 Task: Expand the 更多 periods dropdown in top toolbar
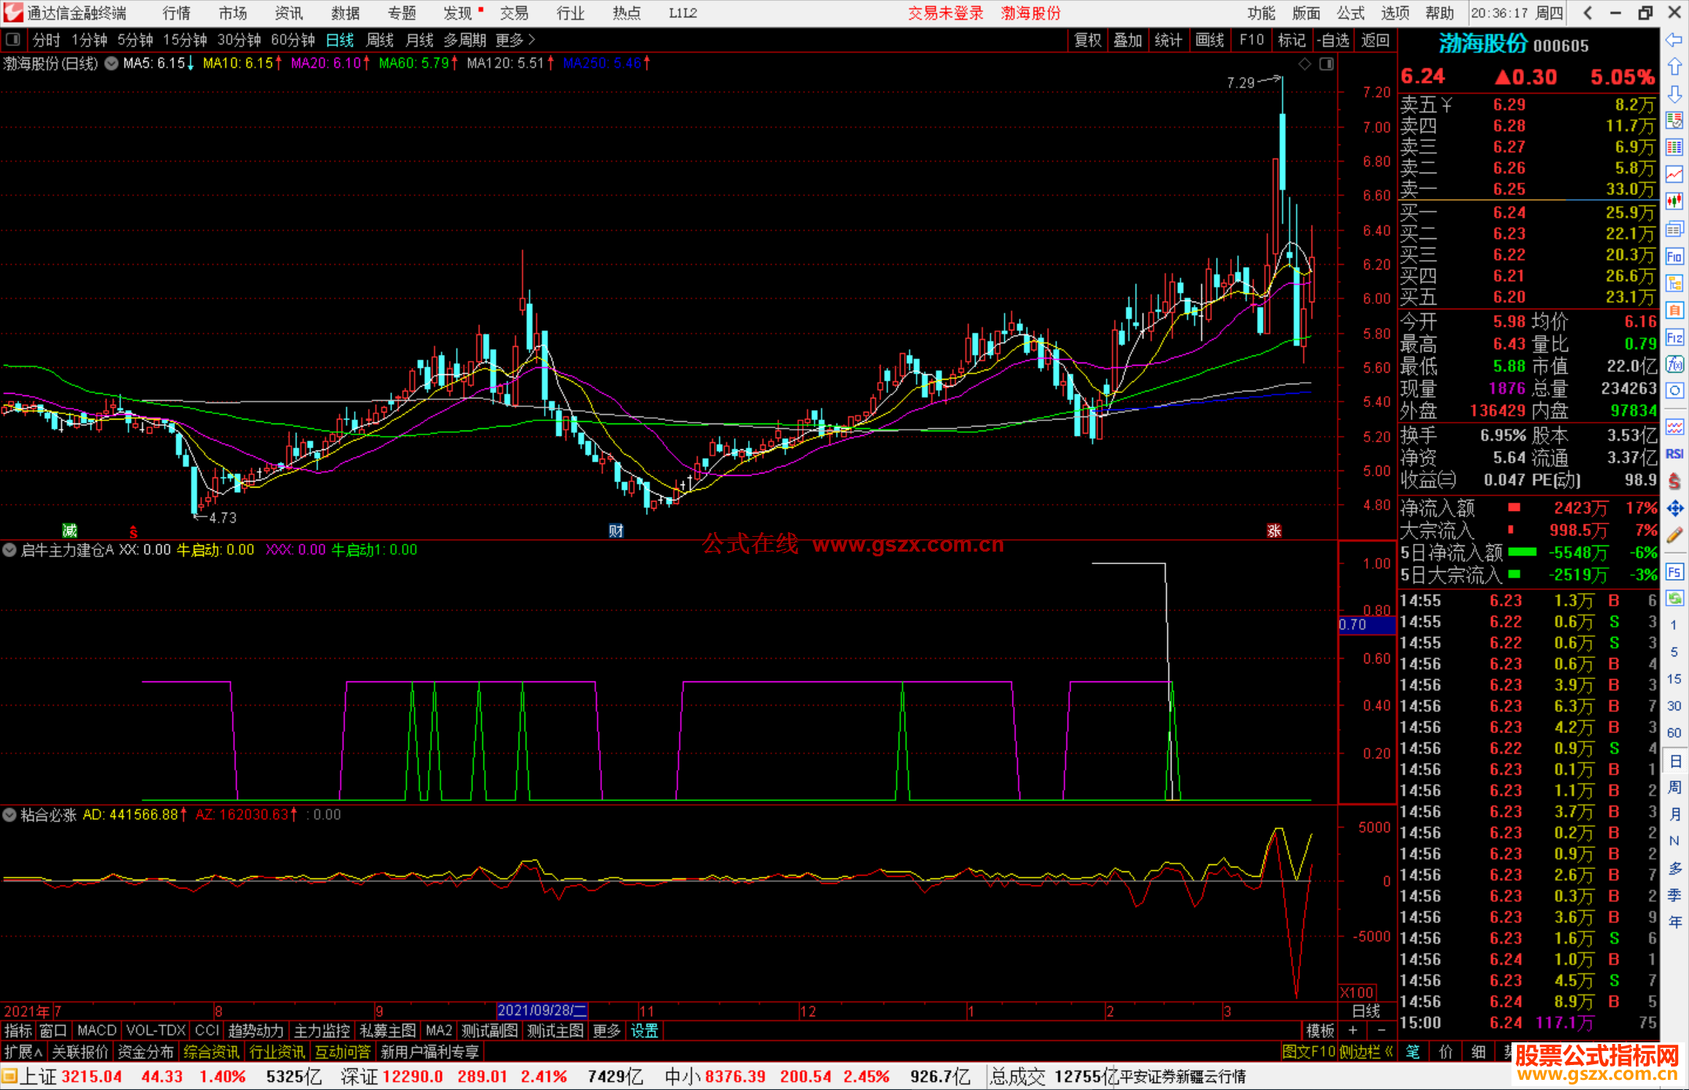click(x=515, y=40)
